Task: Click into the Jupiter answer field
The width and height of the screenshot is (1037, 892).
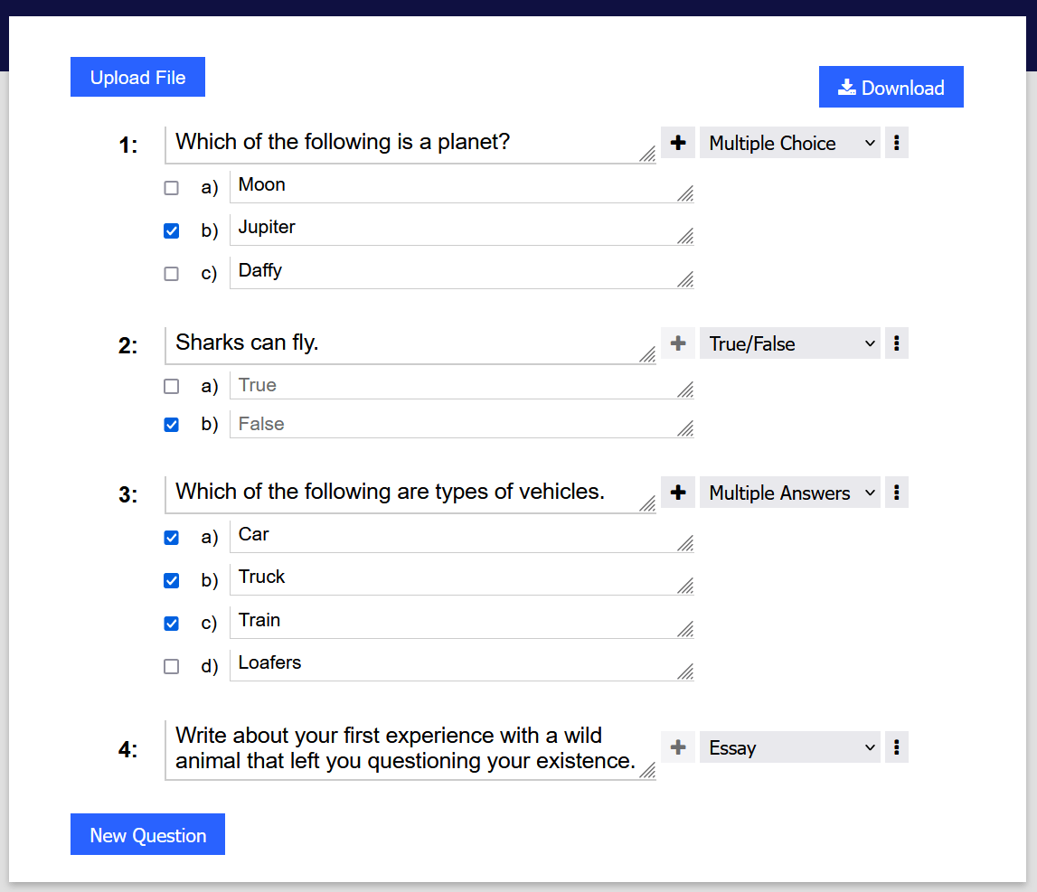Action: [462, 229]
